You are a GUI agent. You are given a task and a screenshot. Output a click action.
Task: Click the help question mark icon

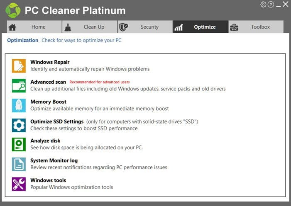tap(271, 5)
